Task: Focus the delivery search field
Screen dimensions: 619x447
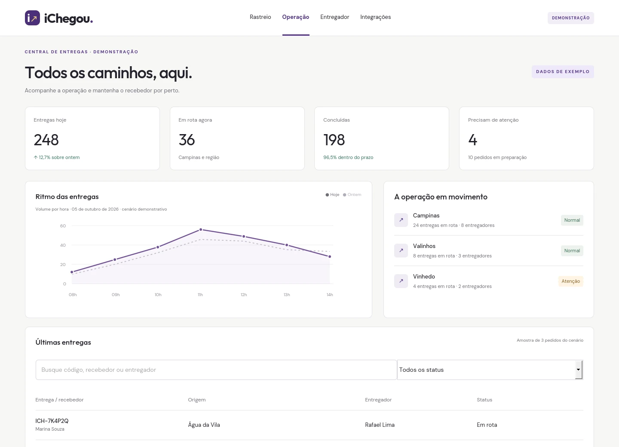Action: 216,370
